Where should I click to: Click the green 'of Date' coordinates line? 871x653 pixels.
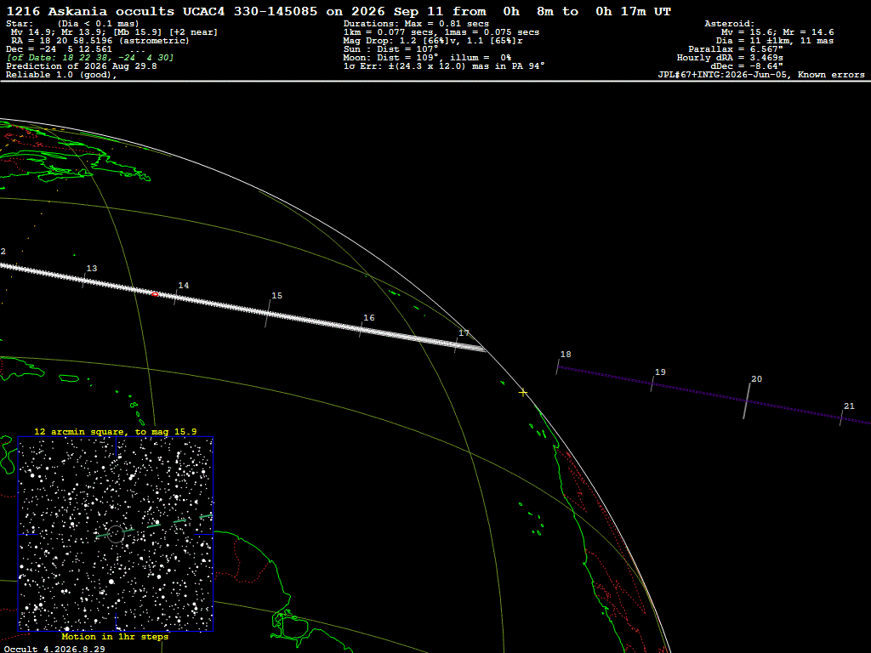(90, 58)
